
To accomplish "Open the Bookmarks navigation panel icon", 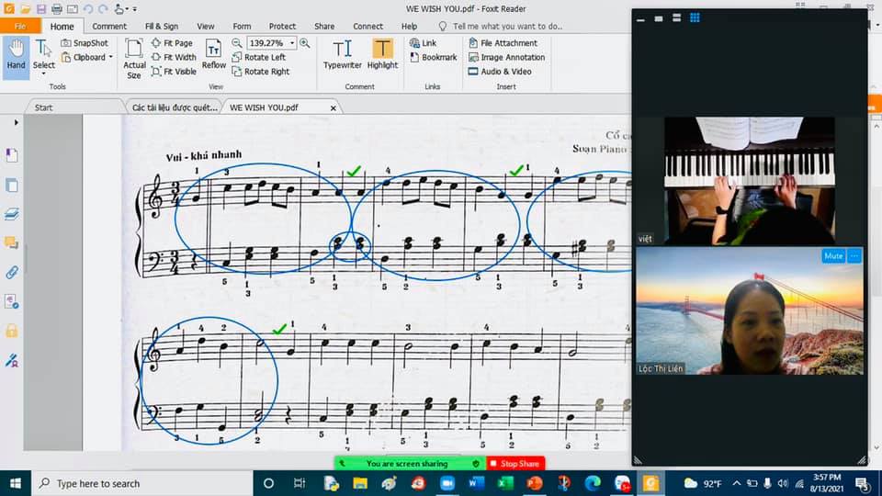I will (x=12, y=155).
